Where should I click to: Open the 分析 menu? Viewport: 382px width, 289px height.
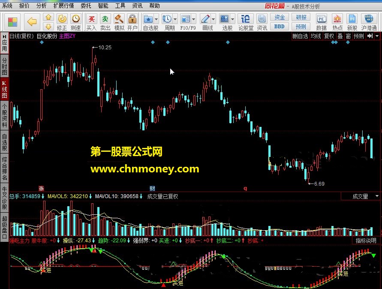point(41,6)
